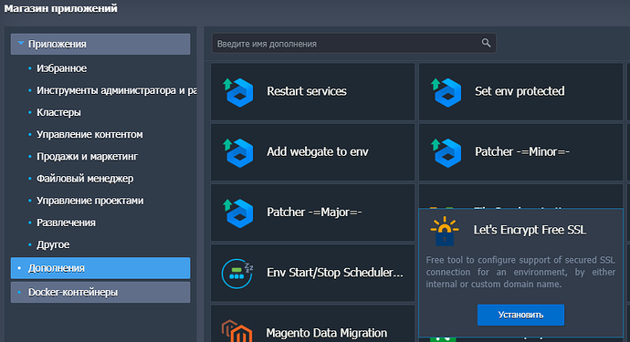Select Избранное category
The height and width of the screenshot is (342, 630).
point(61,68)
